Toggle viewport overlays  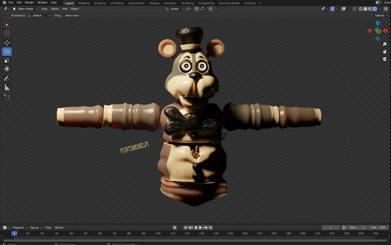[343, 9]
